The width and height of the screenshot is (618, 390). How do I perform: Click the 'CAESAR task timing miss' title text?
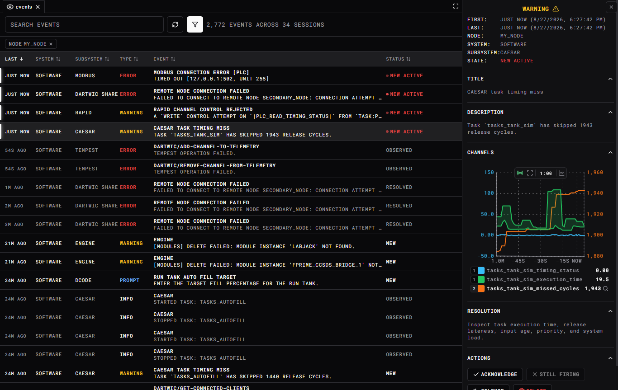point(505,92)
